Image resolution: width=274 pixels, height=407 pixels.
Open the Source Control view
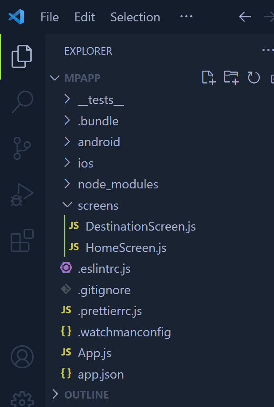(x=22, y=148)
